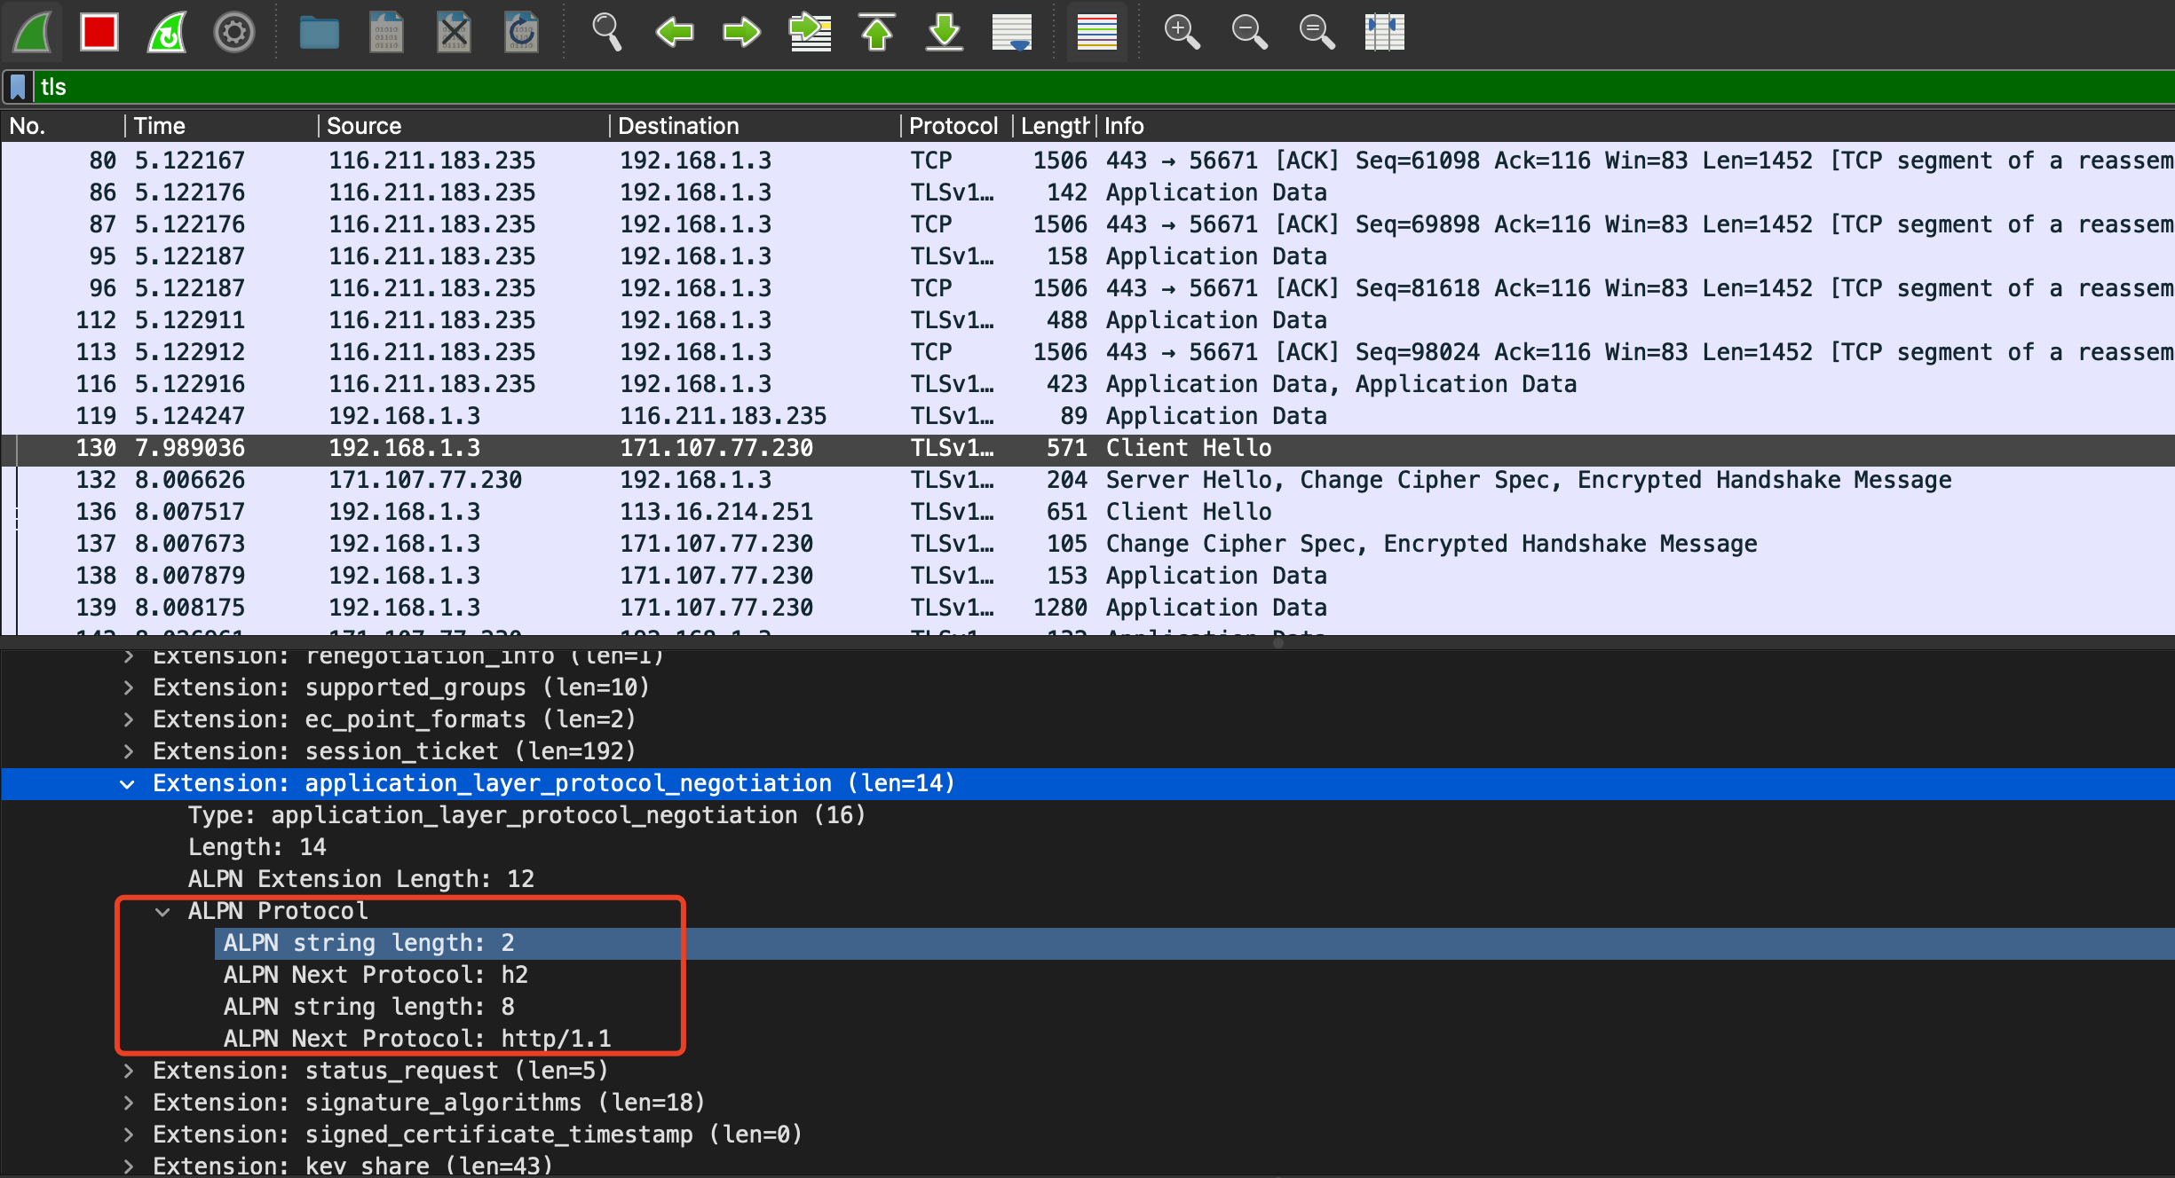Image resolution: width=2175 pixels, height=1178 pixels.
Task: Stop capture with the red square button
Action: (99, 33)
